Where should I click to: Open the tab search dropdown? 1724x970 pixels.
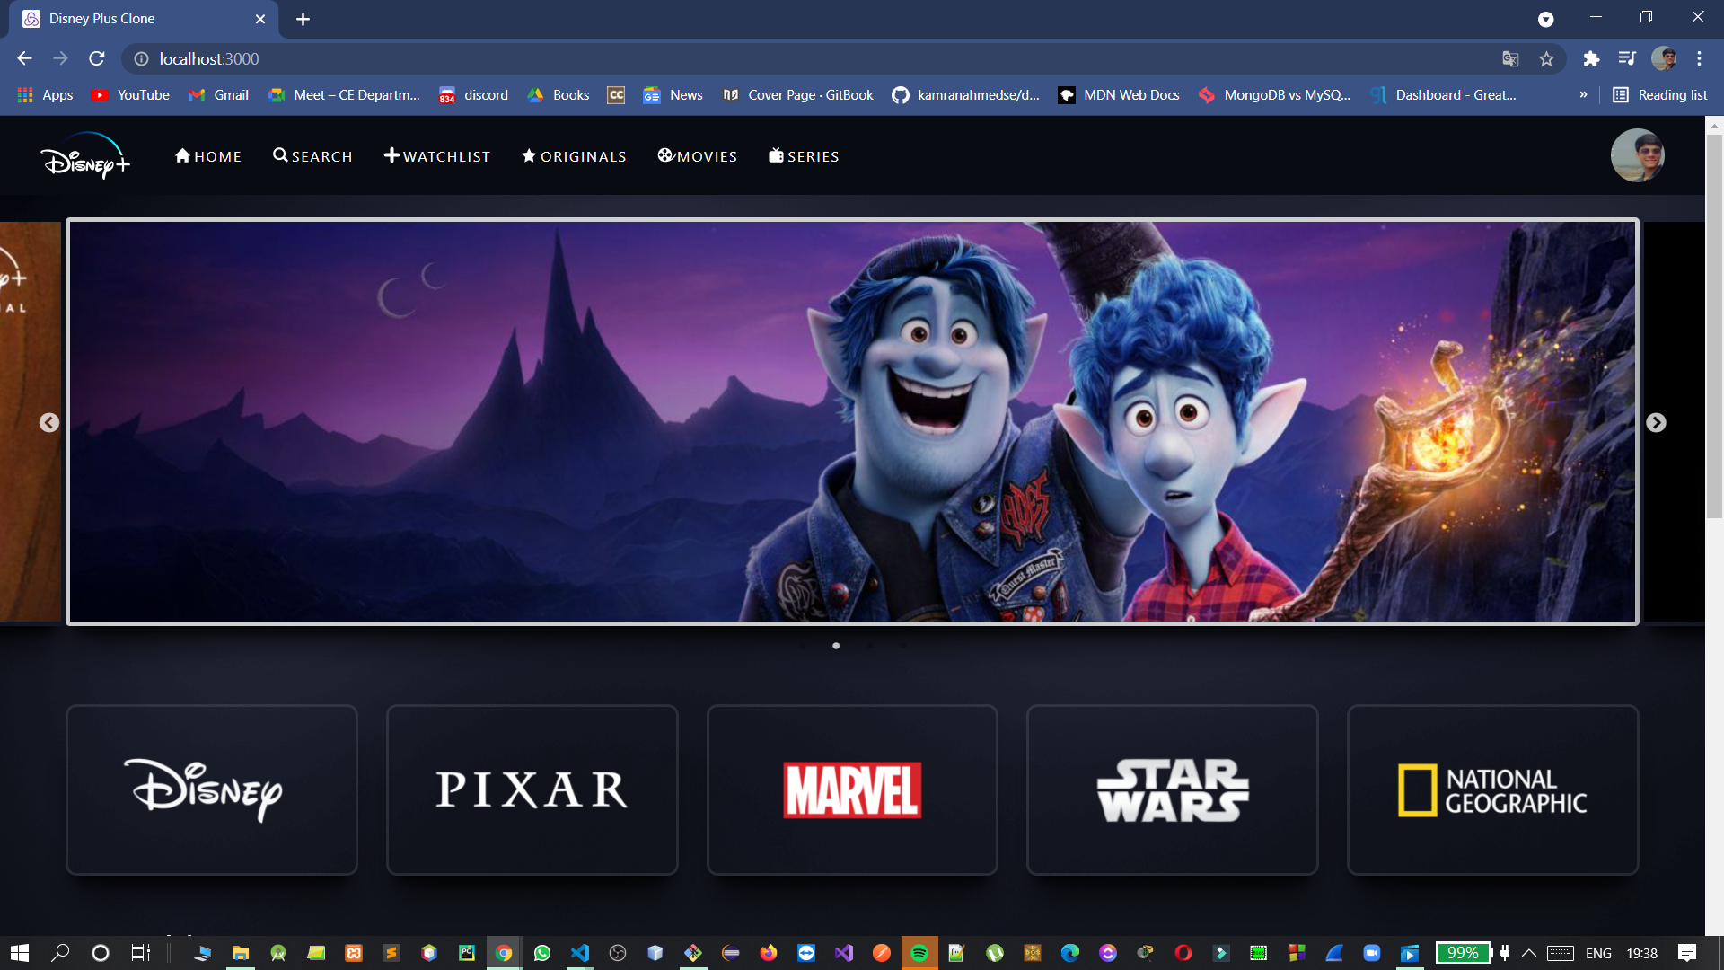(x=1545, y=19)
